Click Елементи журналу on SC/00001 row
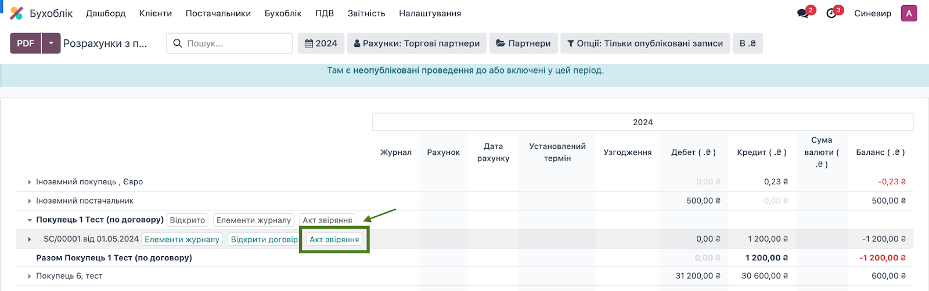Screen dimensions: 929x291 pos(182,239)
